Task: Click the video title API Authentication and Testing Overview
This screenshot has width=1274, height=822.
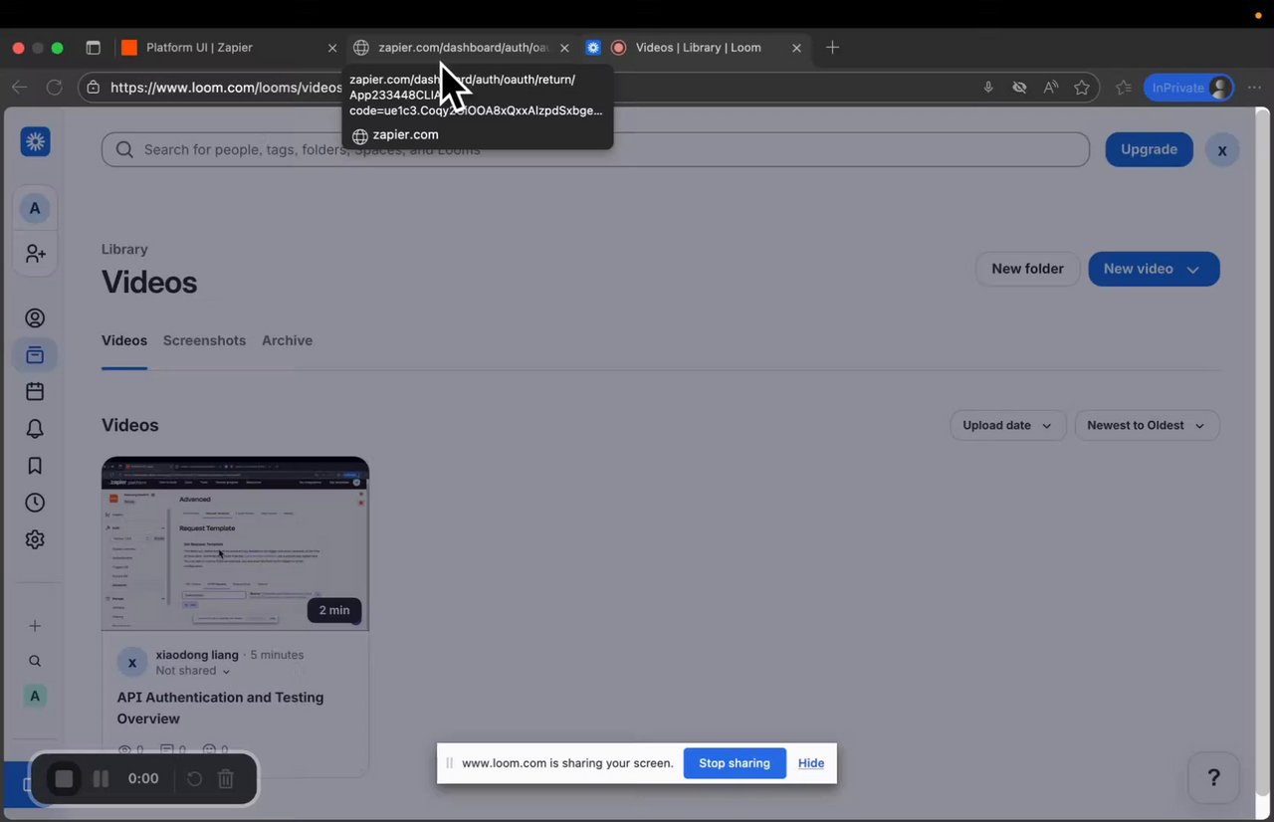Action: tap(220, 708)
